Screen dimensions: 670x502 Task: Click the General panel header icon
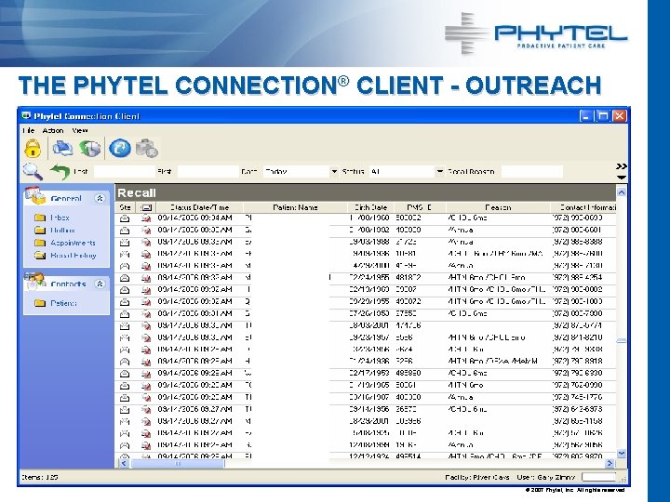(x=34, y=195)
